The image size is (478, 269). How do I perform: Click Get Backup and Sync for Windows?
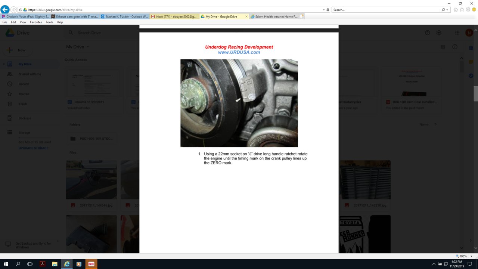33,245
